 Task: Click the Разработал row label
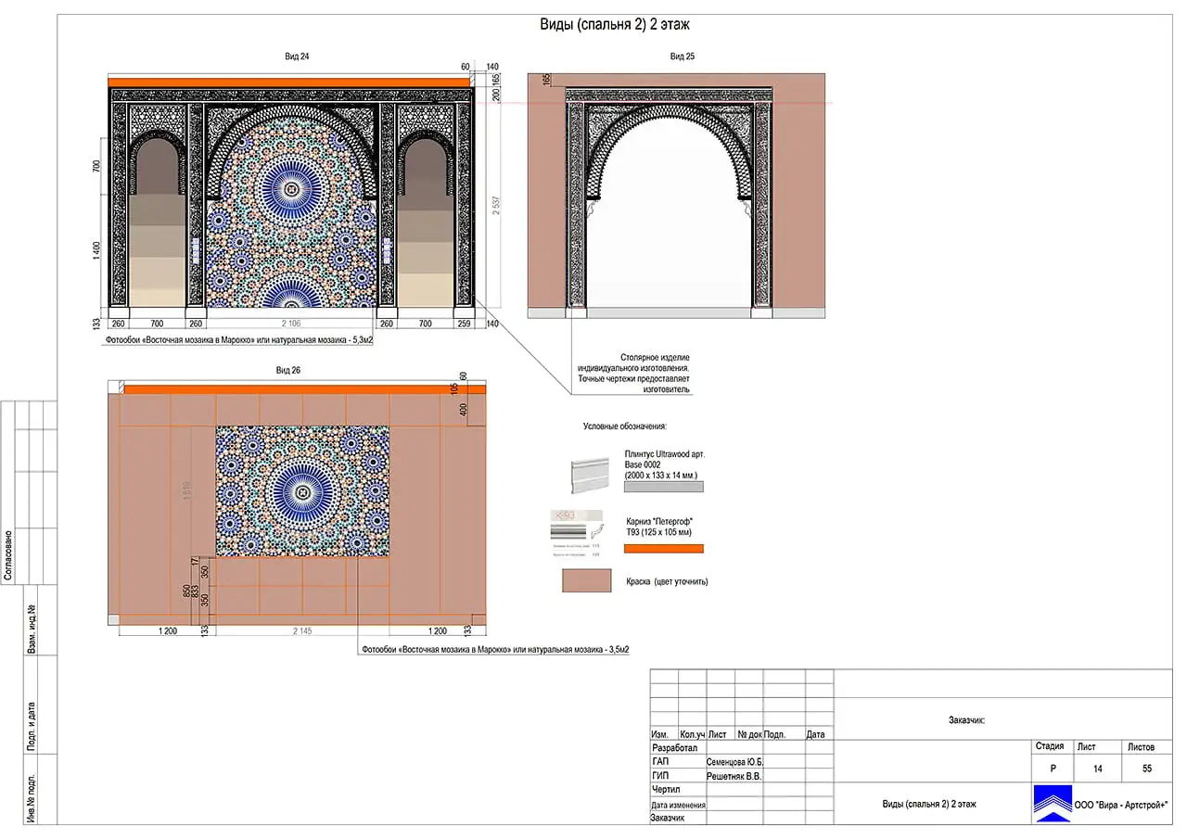[674, 747]
